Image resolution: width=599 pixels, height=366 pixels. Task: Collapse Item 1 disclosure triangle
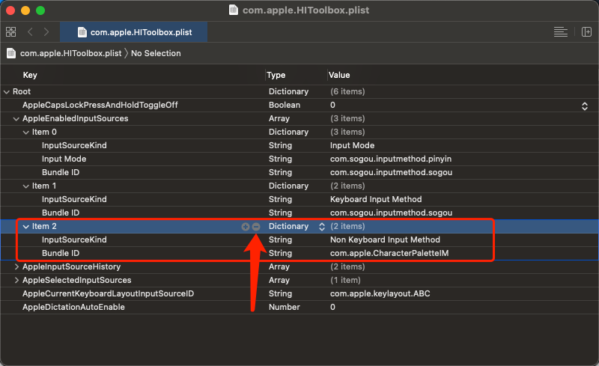(x=26, y=186)
